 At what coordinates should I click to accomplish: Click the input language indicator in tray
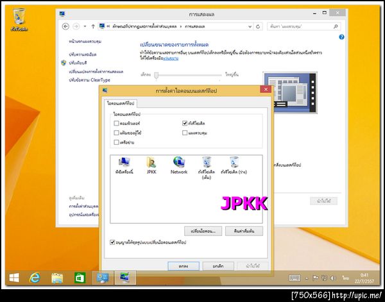pyautogui.click(x=346, y=278)
